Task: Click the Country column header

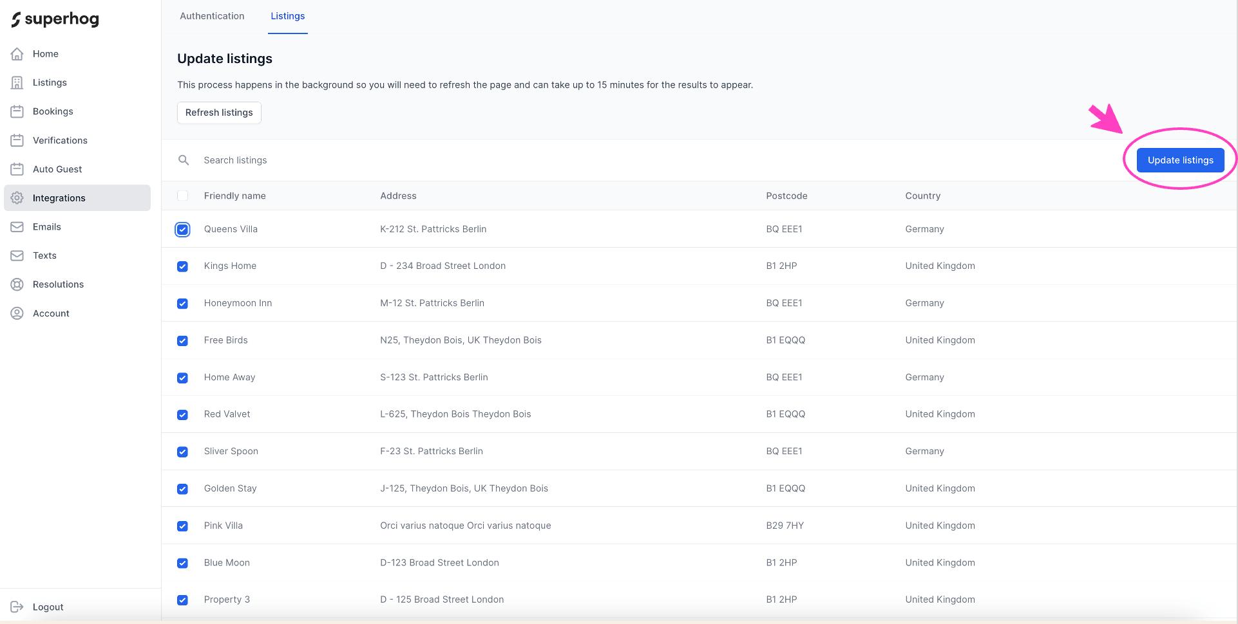Action: [x=922, y=196]
